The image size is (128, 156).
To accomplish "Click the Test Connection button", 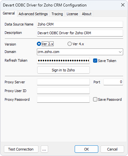I will pyautogui.click(x=21, y=149).
